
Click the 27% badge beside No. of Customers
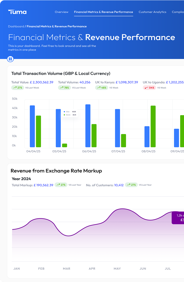(131, 185)
